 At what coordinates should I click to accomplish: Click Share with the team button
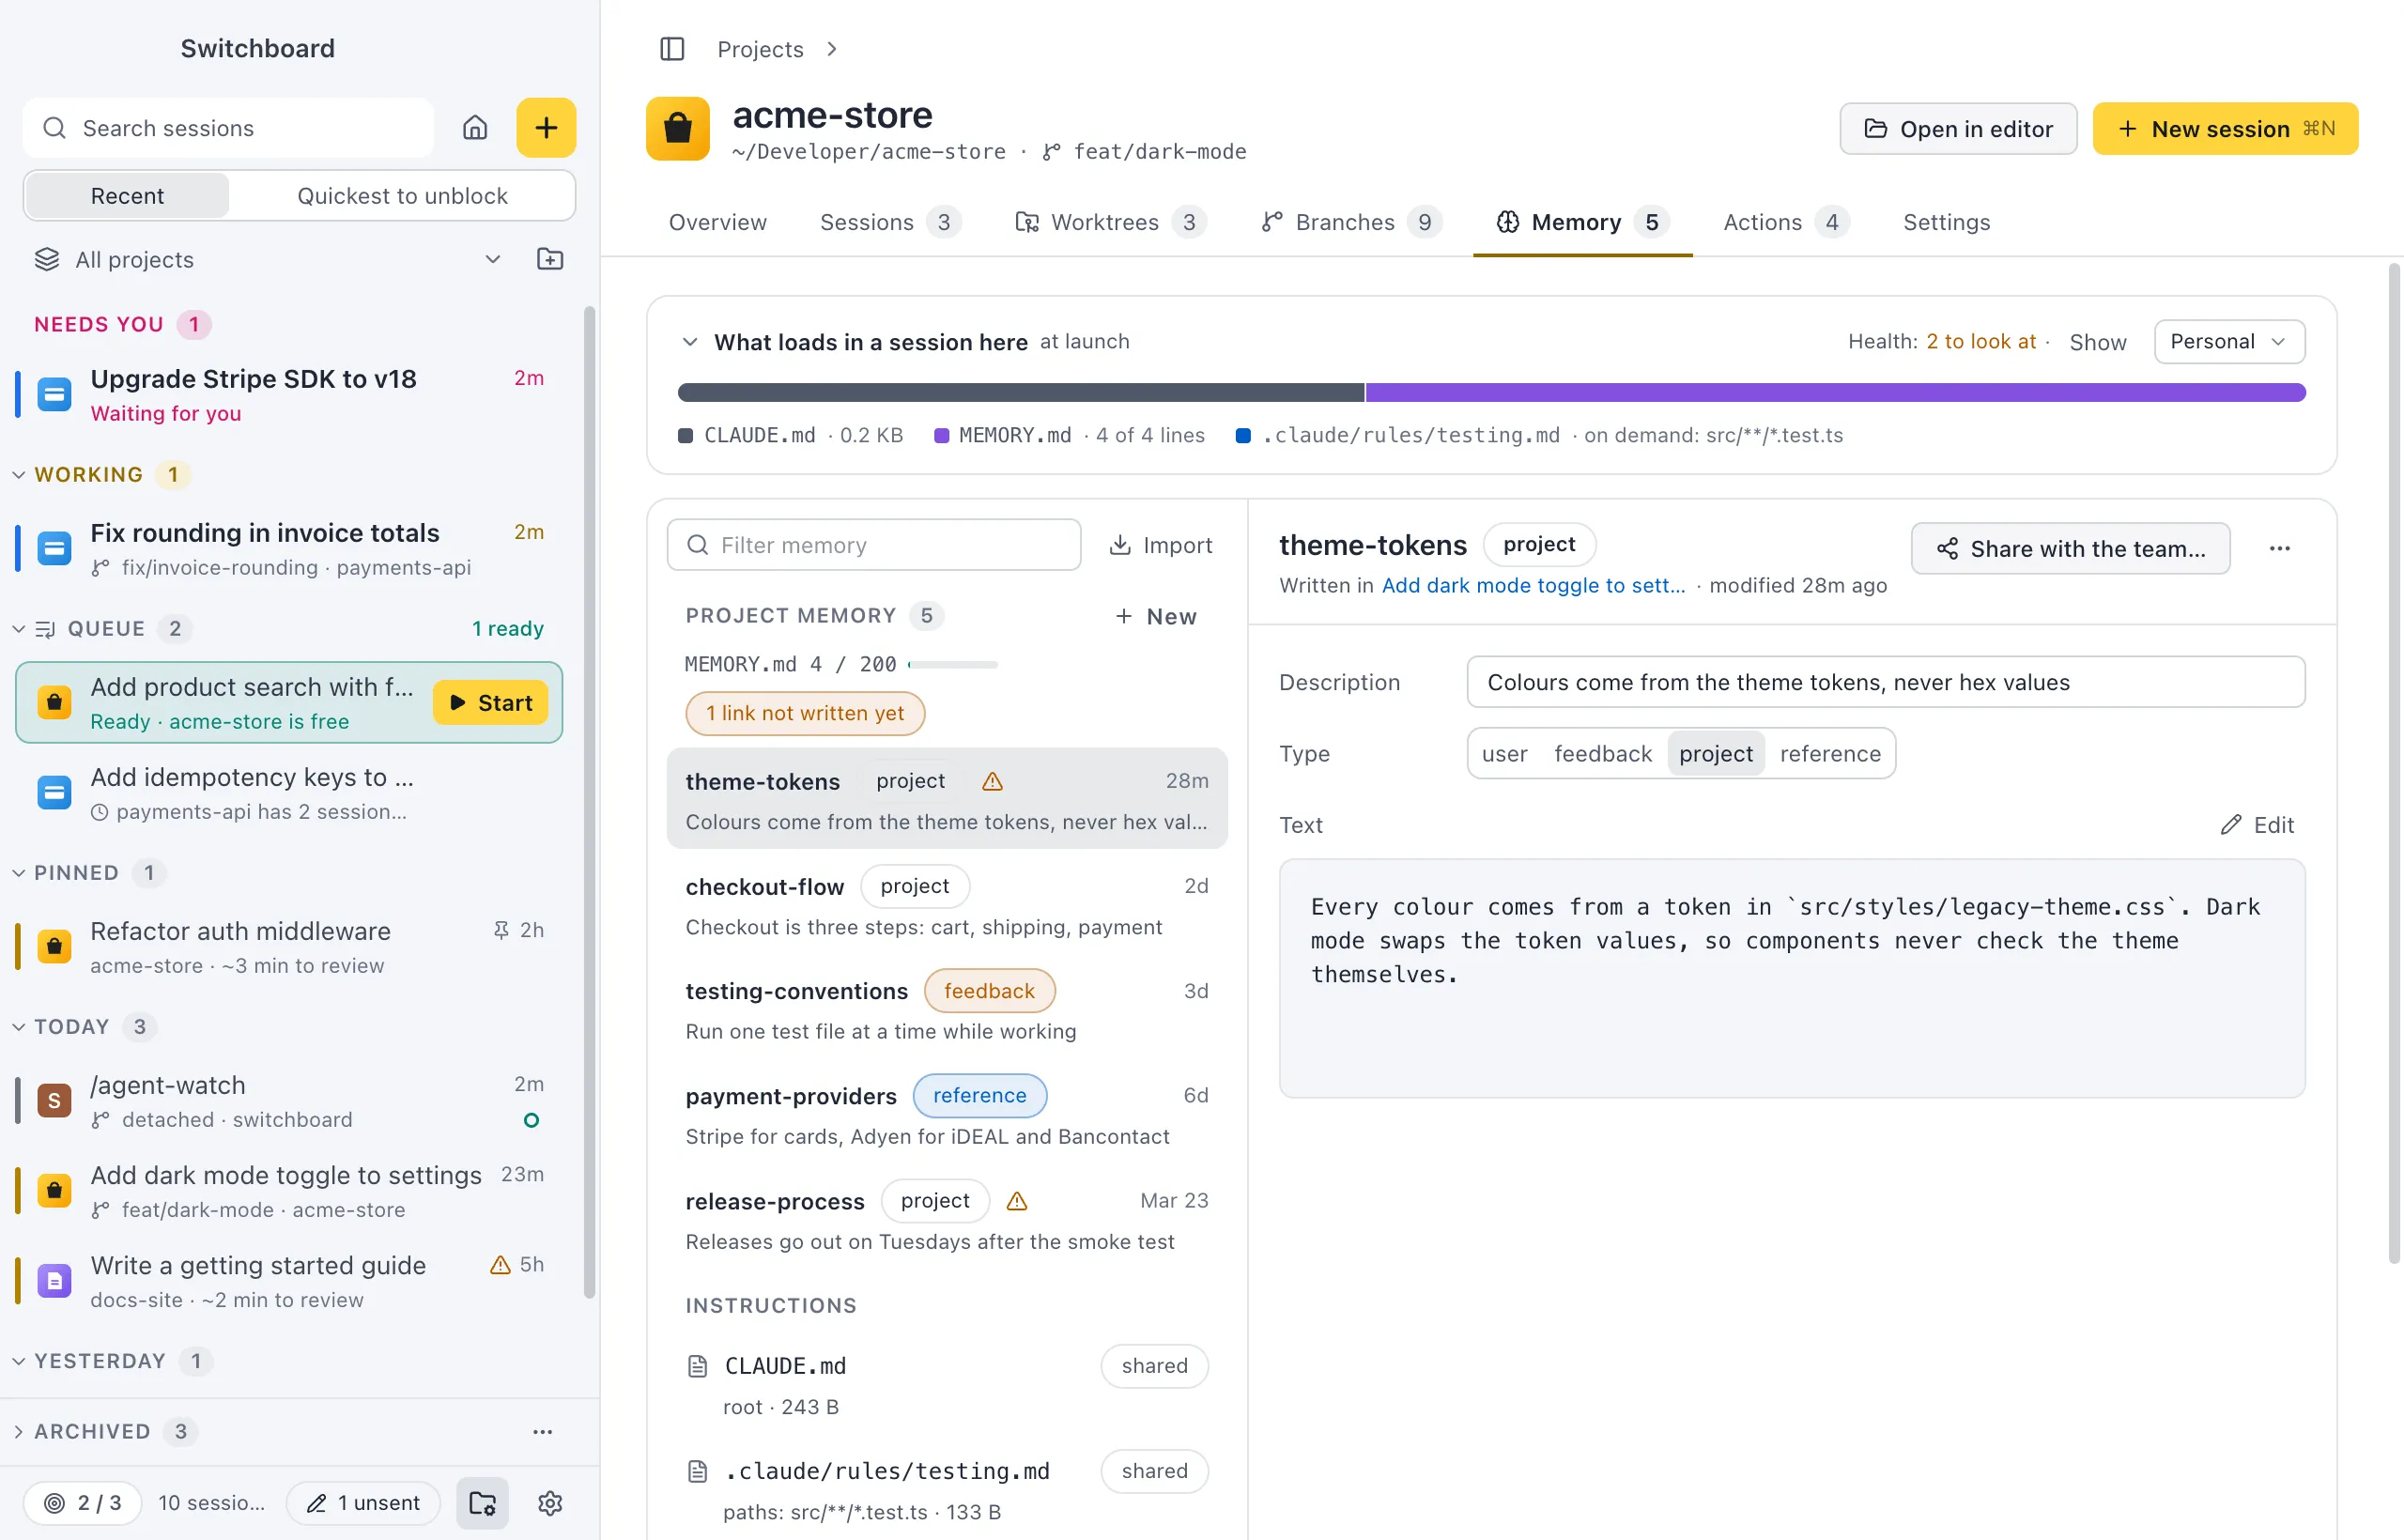[2070, 549]
